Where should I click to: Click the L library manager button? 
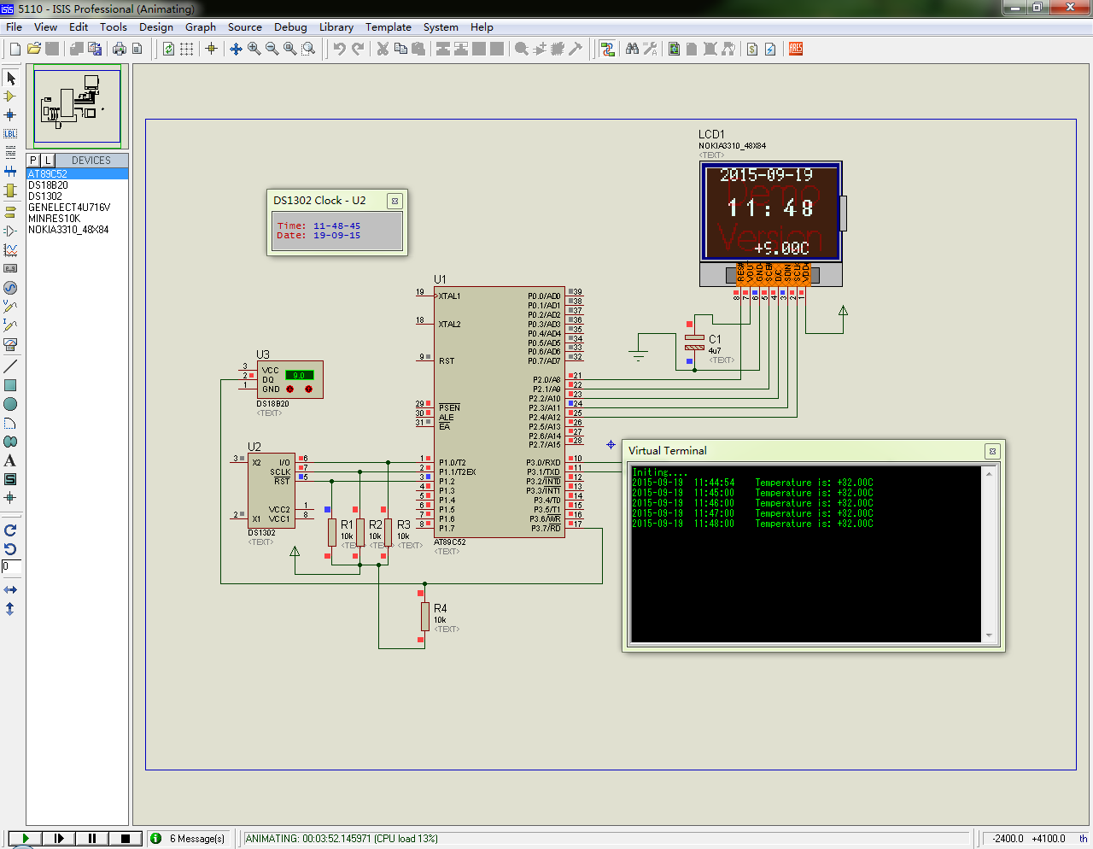[x=48, y=161]
